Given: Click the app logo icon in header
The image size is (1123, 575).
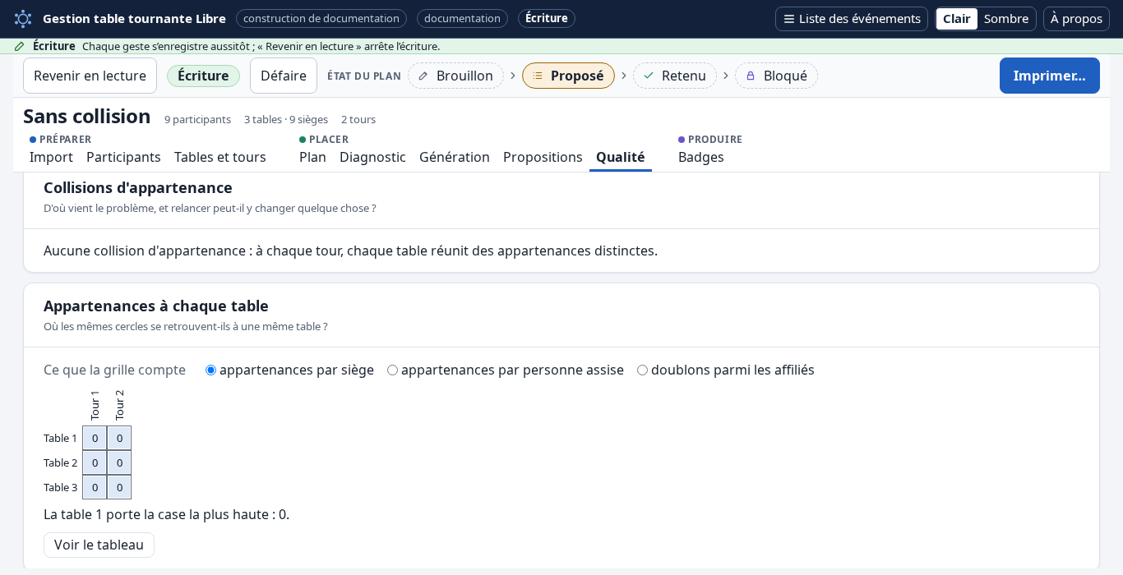Looking at the screenshot, I should pyautogui.click(x=23, y=18).
